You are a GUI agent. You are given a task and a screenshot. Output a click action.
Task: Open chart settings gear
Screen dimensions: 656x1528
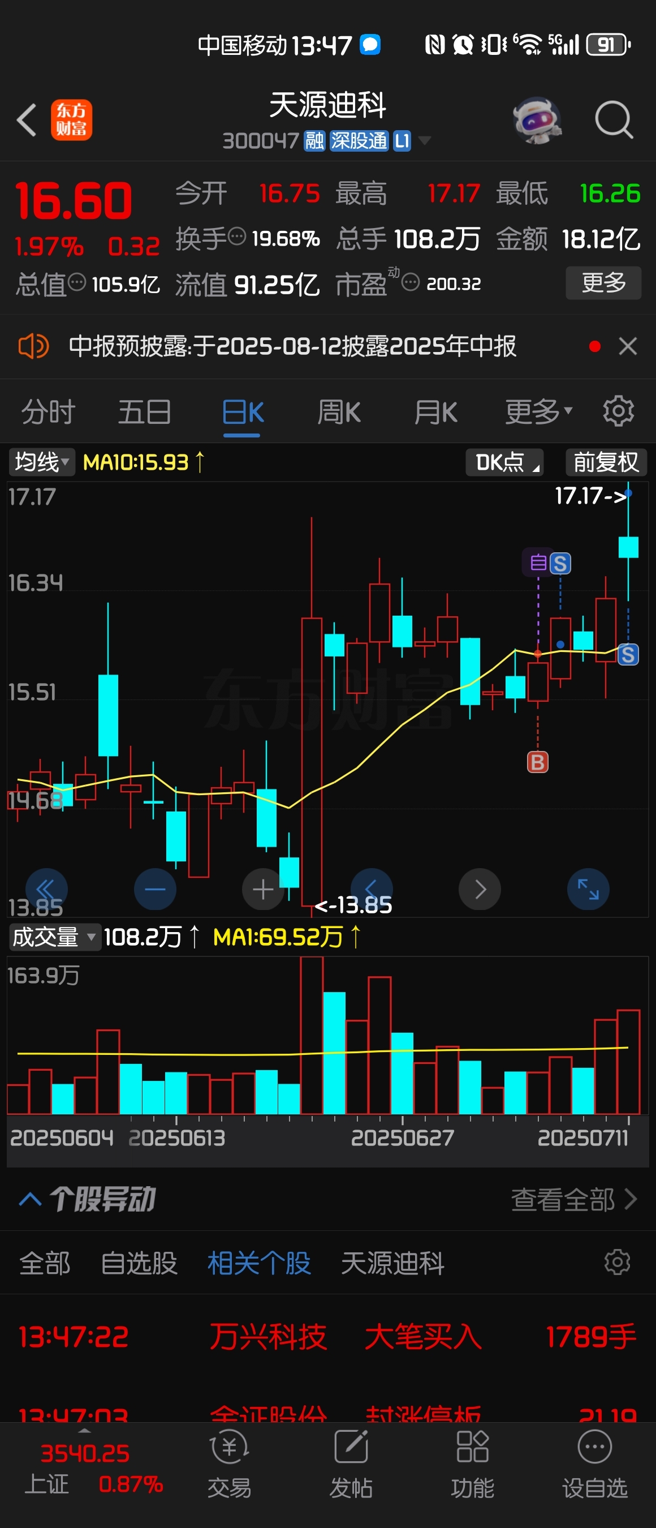pyautogui.click(x=618, y=411)
